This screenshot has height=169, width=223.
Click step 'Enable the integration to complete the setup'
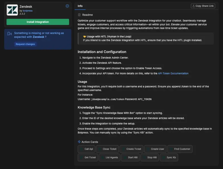109,123
